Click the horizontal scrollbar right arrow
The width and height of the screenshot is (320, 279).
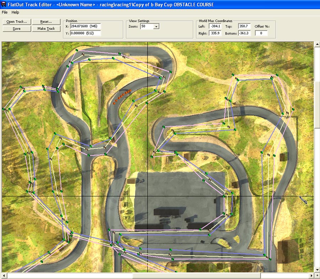pos(312,275)
